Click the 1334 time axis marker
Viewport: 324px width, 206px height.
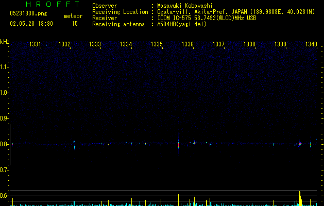126,44
